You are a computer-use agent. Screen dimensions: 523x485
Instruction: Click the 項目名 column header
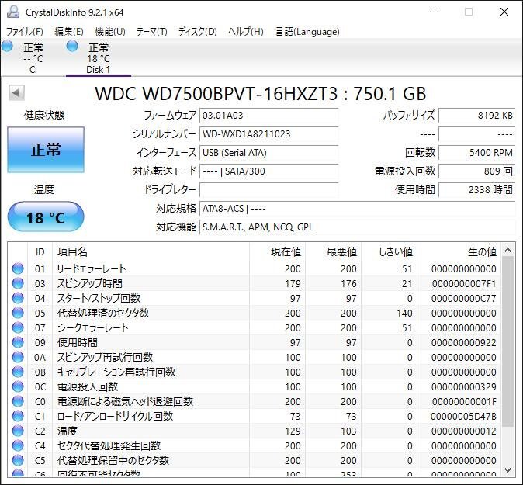tap(151, 252)
